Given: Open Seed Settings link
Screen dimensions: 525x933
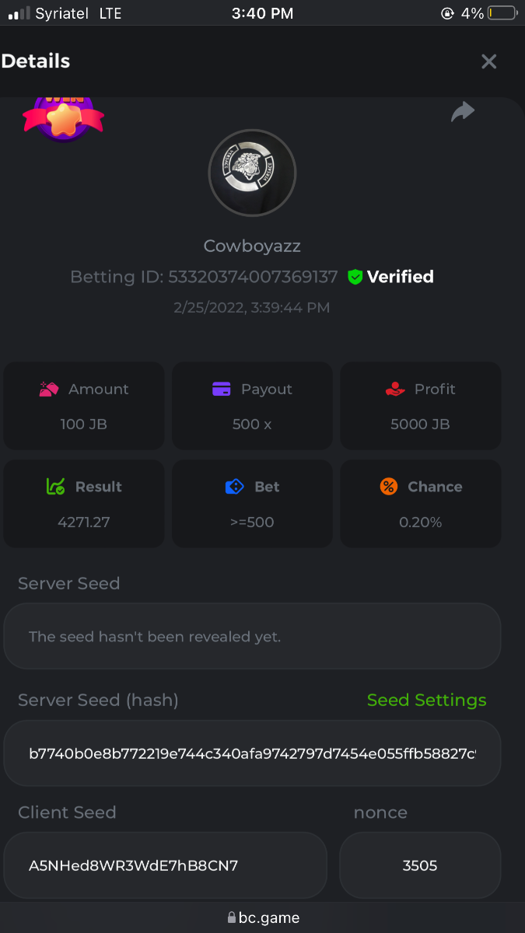Looking at the screenshot, I should [x=426, y=700].
